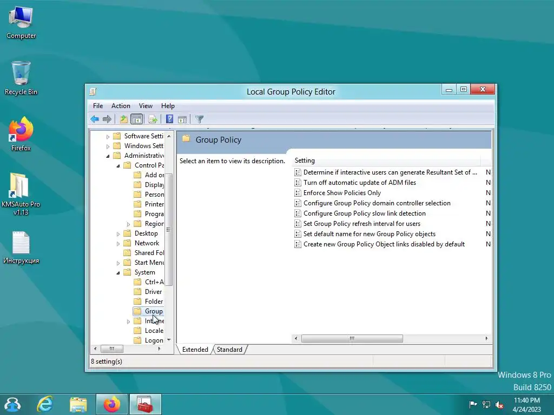Open the File menu

98,106
